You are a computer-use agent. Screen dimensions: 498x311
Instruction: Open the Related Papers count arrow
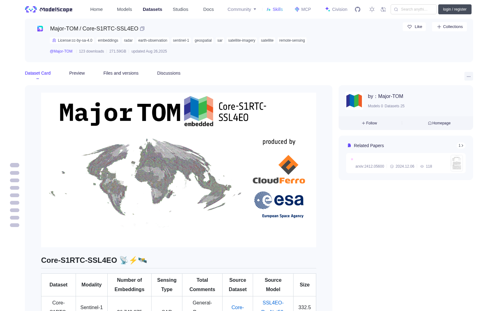pyautogui.click(x=461, y=146)
